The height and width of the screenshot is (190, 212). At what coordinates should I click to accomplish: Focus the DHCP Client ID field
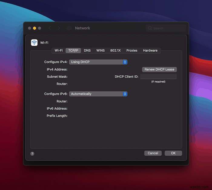[158, 77]
